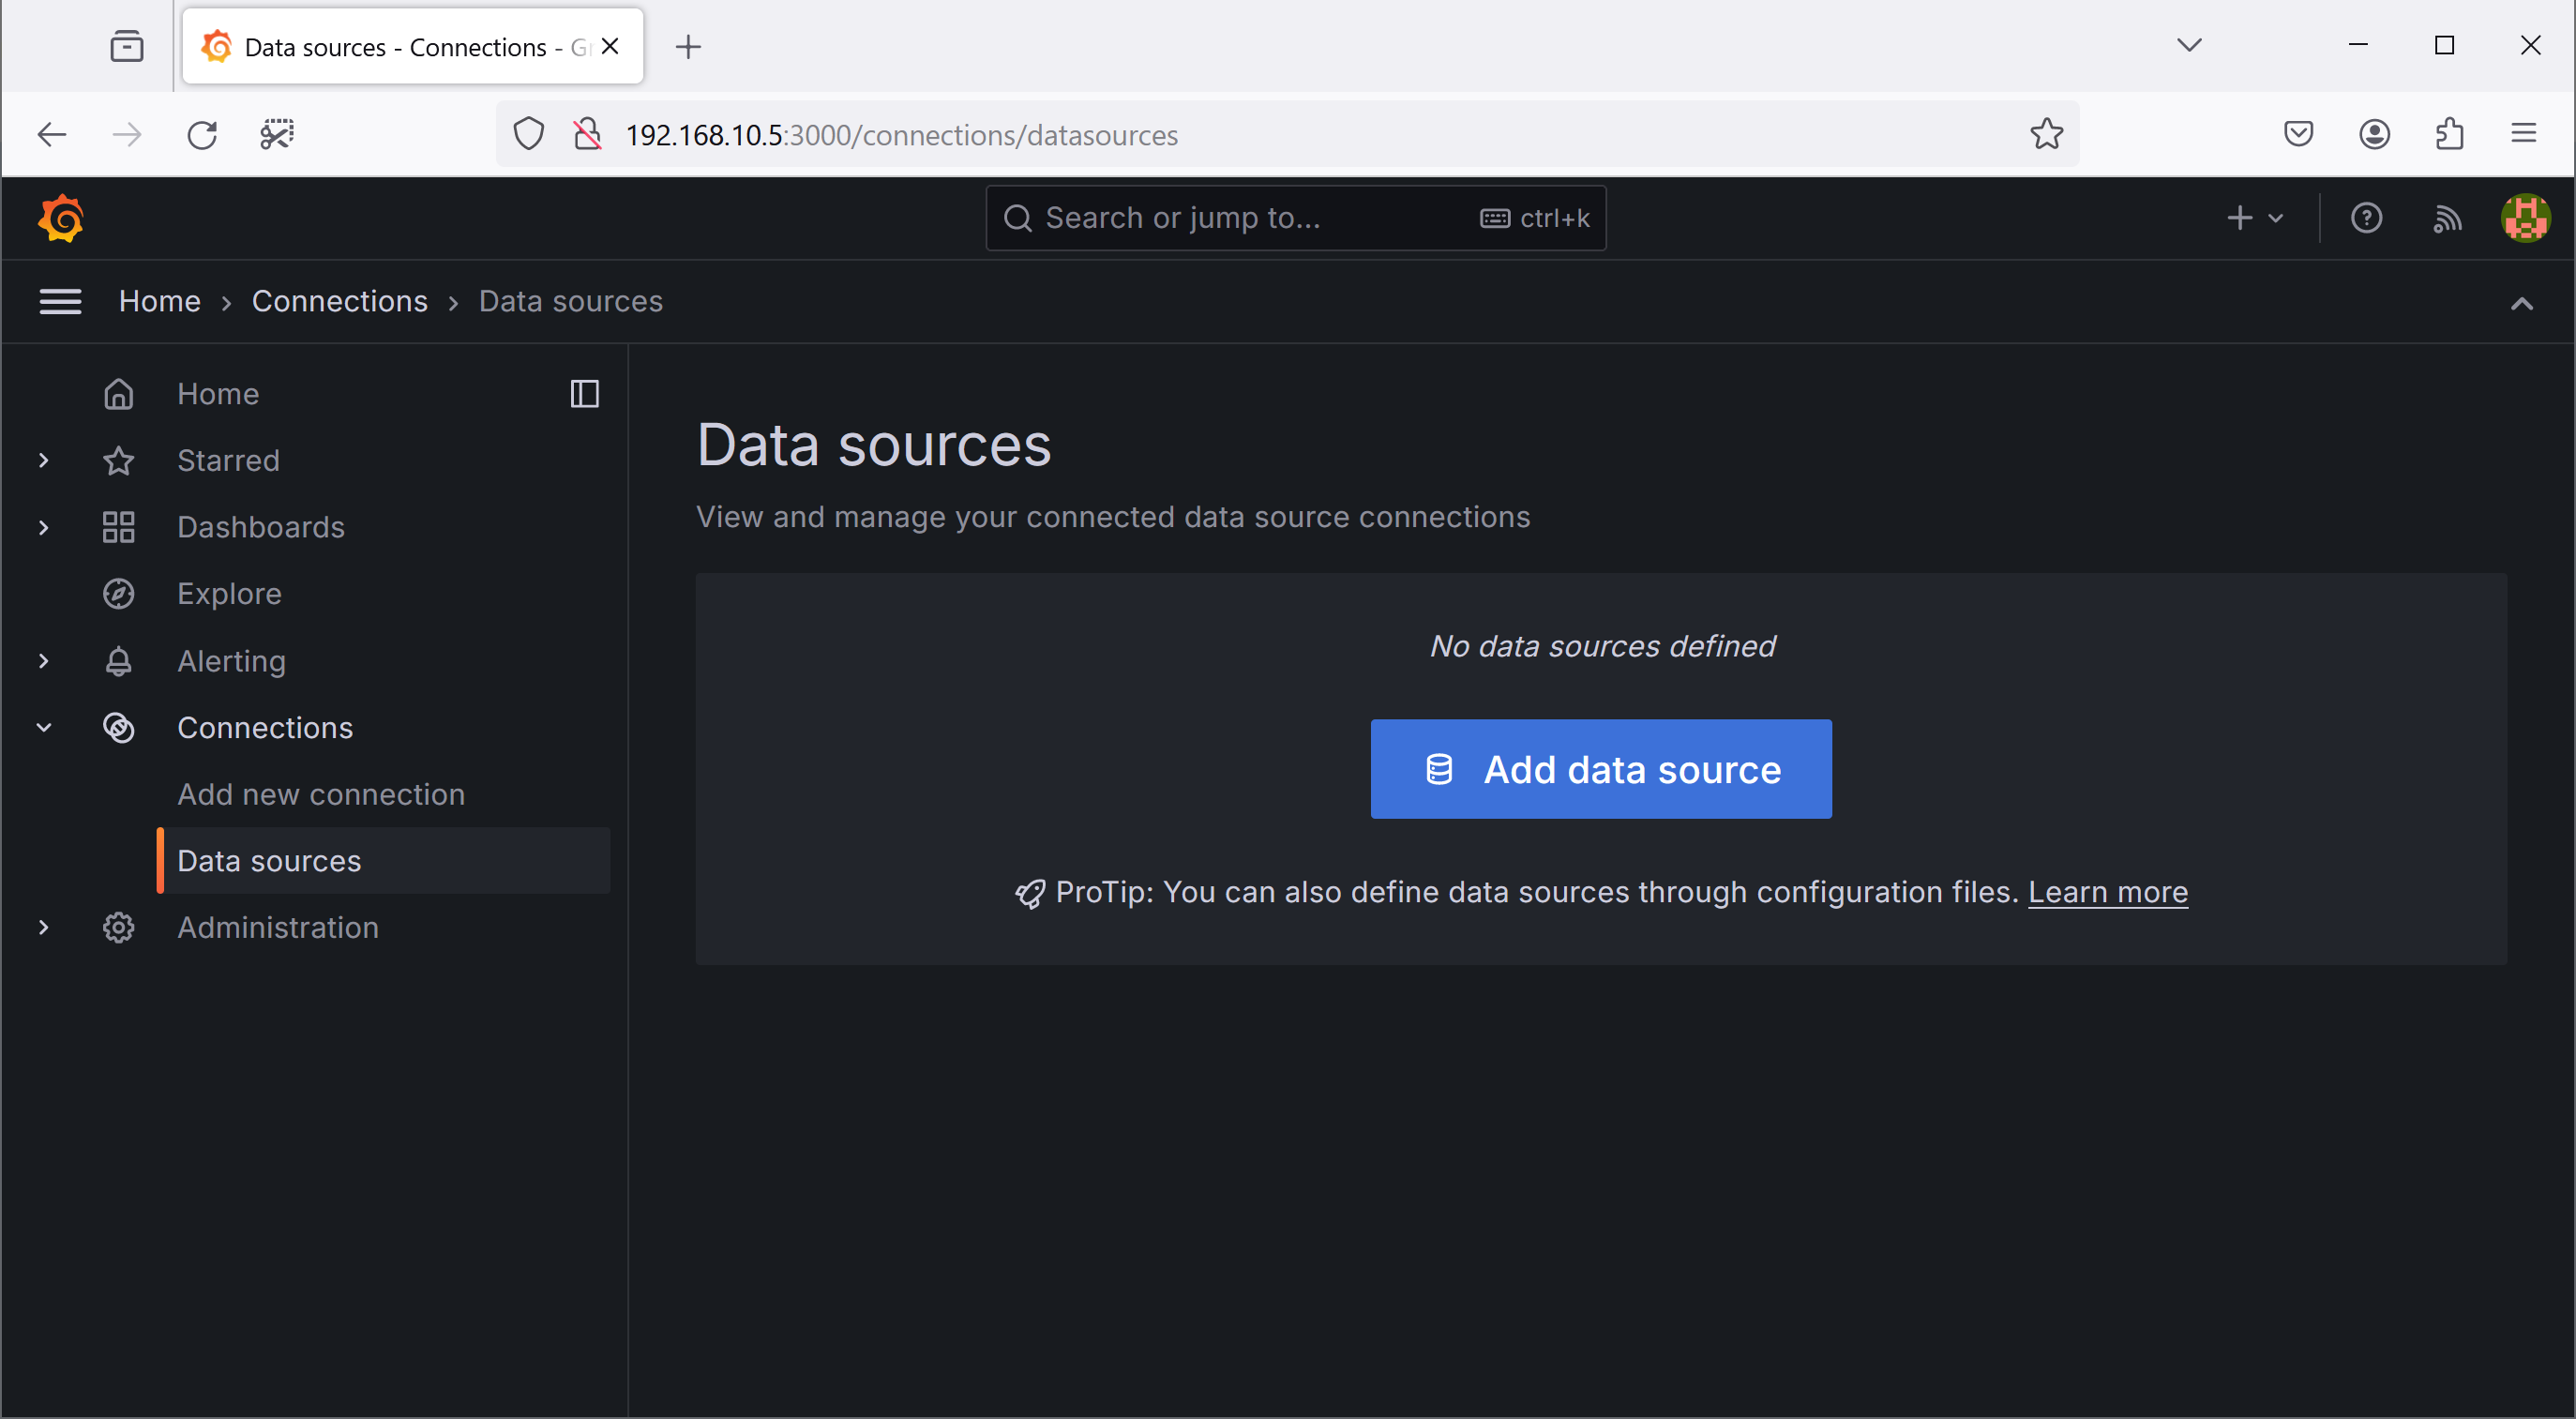Click the Grafana logo icon

(x=61, y=219)
